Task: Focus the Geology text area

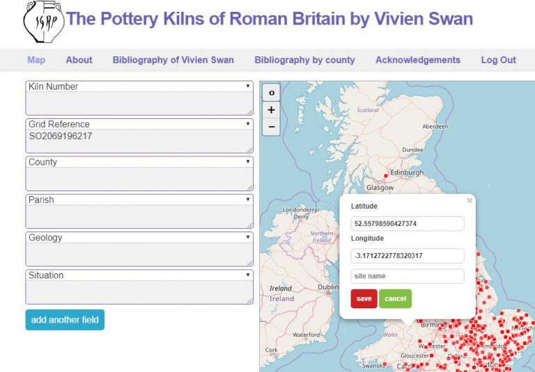Action: coord(139,254)
